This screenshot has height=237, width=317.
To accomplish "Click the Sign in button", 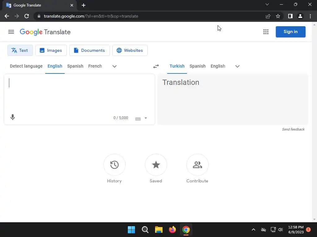I will (x=290, y=32).
